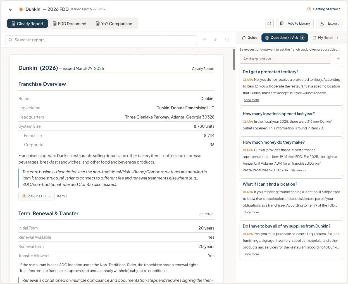348x284 pixels.
Task: Jump to next search result arrow
Action: tap(215, 40)
